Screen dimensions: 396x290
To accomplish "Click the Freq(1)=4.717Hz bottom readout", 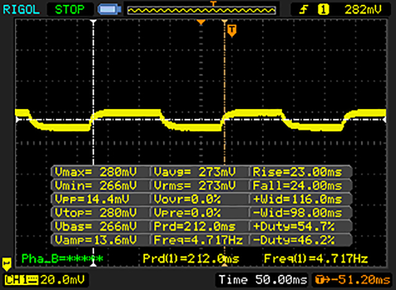I will tap(316, 258).
